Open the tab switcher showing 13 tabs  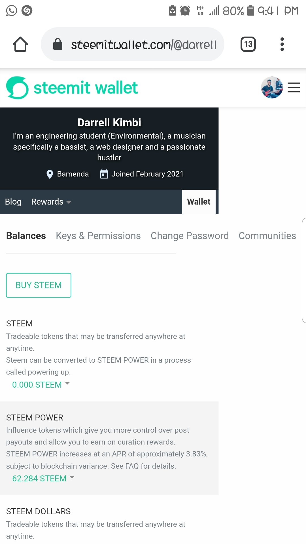(x=248, y=44)
